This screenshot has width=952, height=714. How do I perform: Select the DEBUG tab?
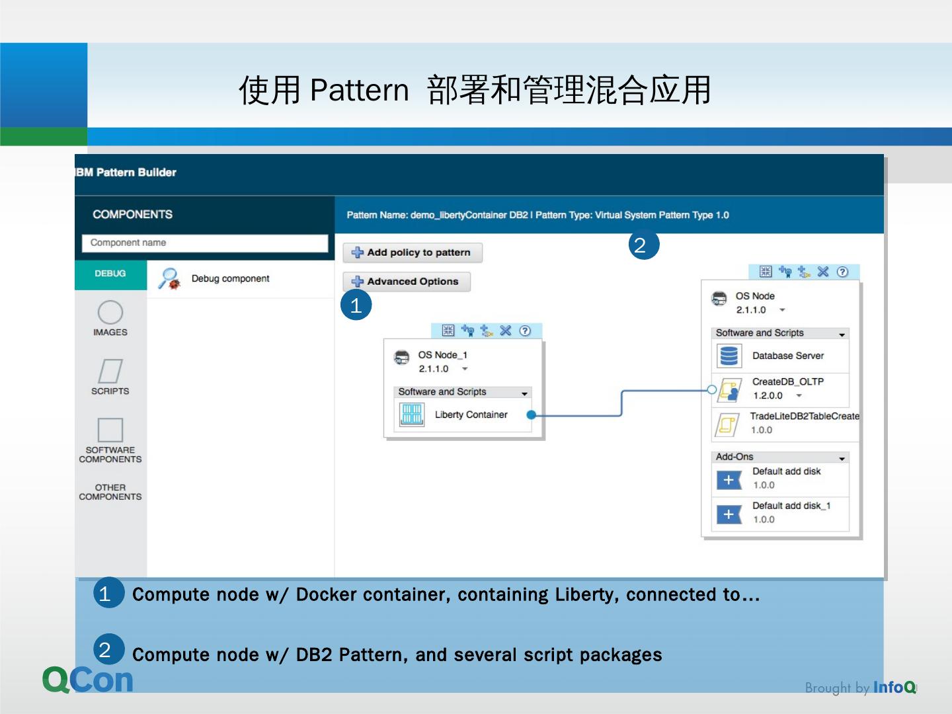[x=110, y=274]
